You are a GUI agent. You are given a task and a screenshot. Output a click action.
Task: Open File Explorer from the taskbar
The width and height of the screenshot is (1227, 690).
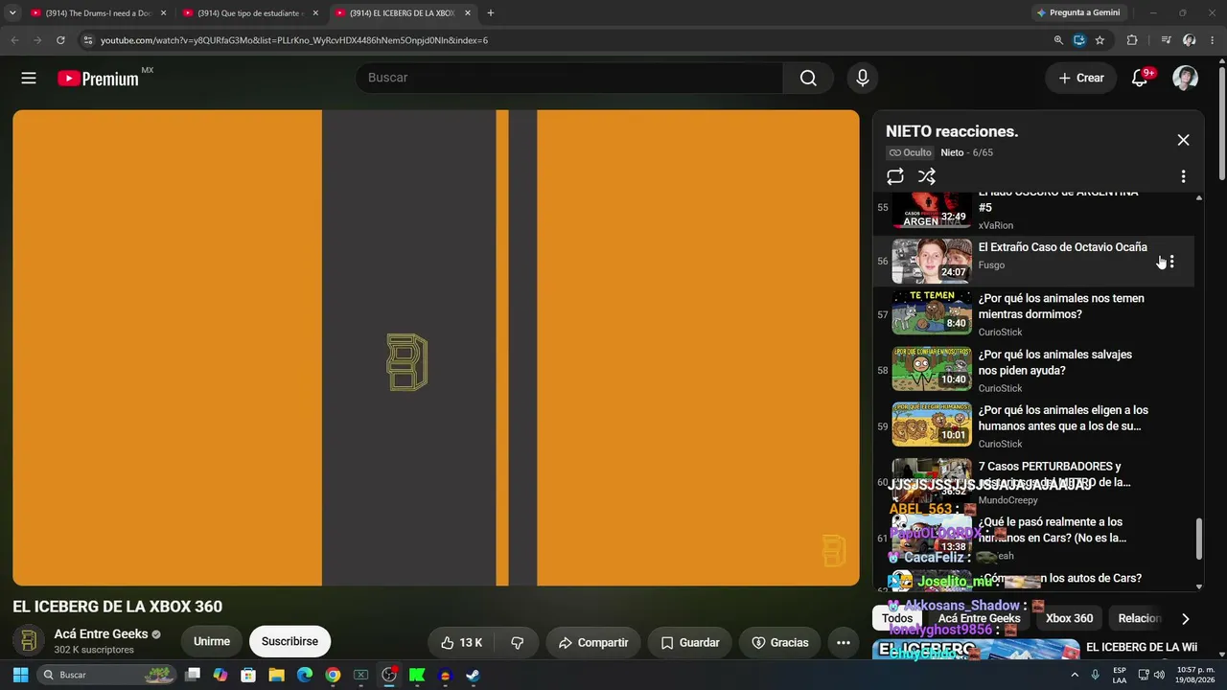pyautogui.click(x=276, y=675)
